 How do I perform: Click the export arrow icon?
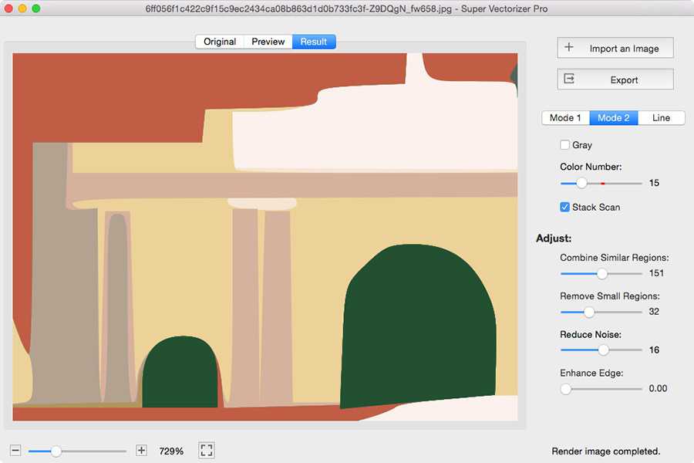click(x=569, y=79)
